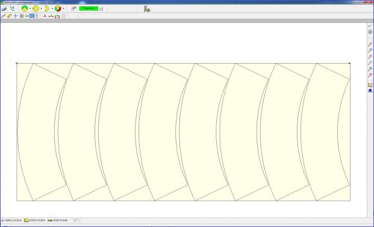Viewport: 374px width, 227px height.
Task: Click the small button right of Programm
Action: click(101, 8)
